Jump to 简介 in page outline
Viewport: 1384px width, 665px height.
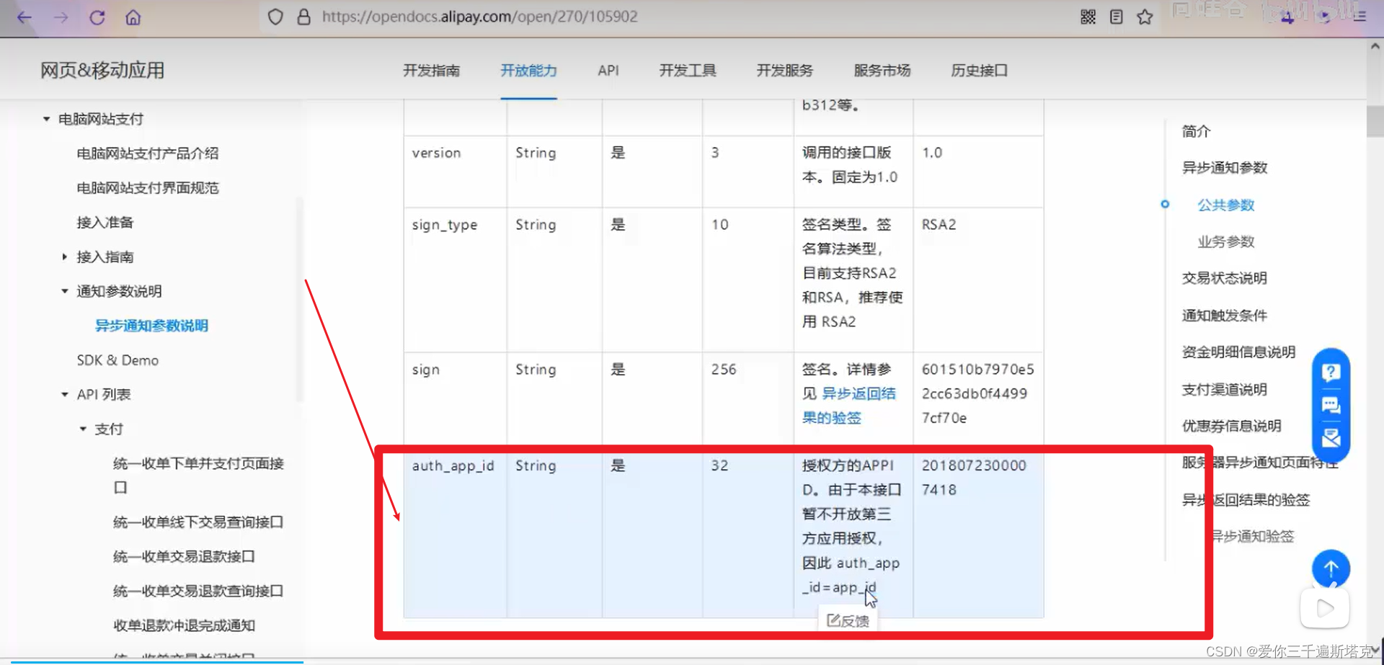point(1196,131)
